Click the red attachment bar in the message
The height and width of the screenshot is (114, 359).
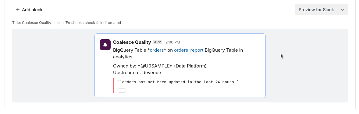point(114,85)
